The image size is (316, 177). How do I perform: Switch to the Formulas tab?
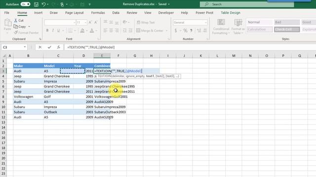98,13
